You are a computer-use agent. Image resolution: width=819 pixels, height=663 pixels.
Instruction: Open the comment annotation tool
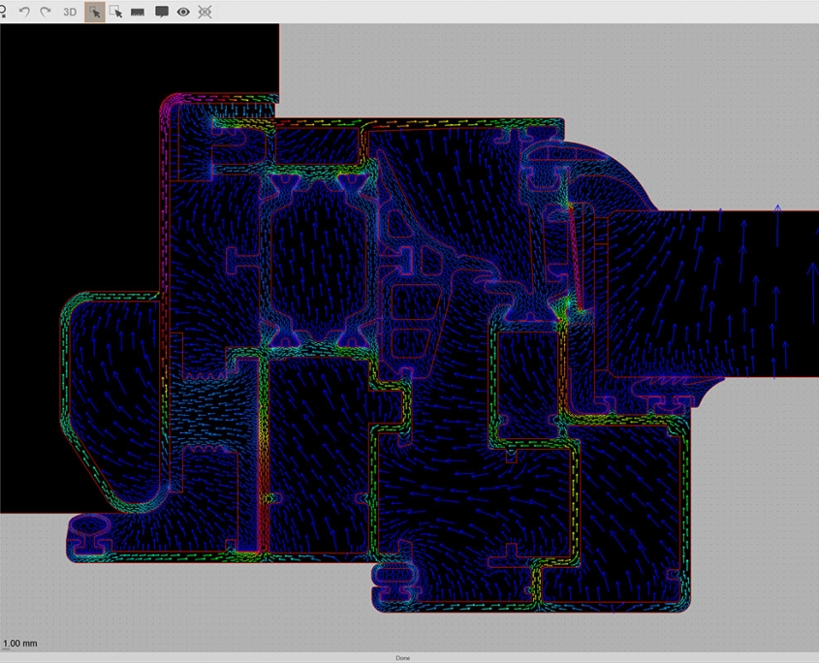[x=162, y=13]
